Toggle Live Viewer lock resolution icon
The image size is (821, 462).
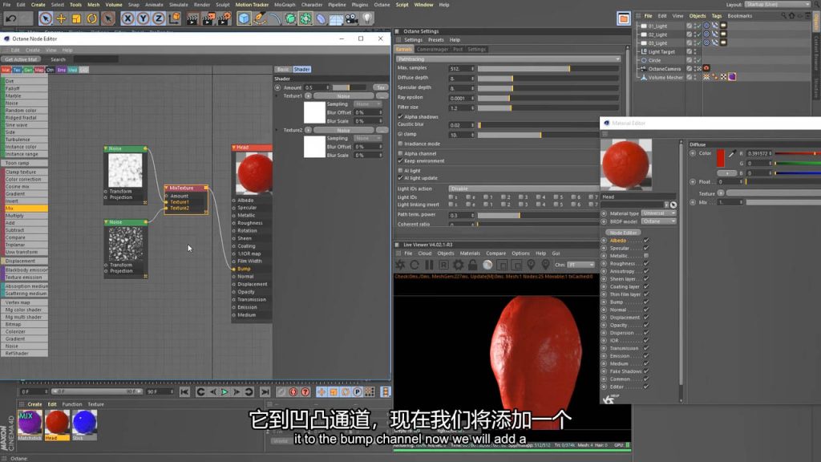tap(473, 265)
